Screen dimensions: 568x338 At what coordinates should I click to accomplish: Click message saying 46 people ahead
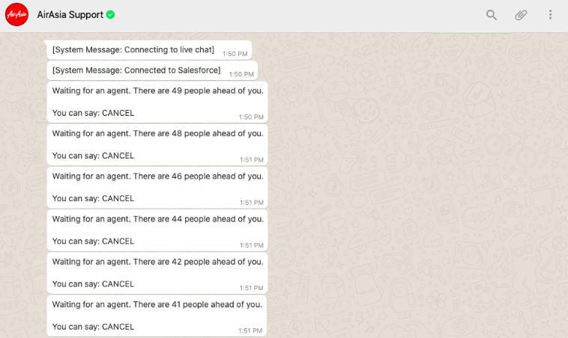(157, 187)
